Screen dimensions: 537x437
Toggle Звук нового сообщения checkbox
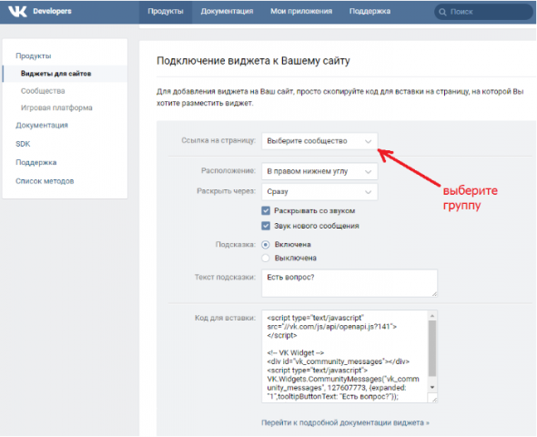pos(266,226)
